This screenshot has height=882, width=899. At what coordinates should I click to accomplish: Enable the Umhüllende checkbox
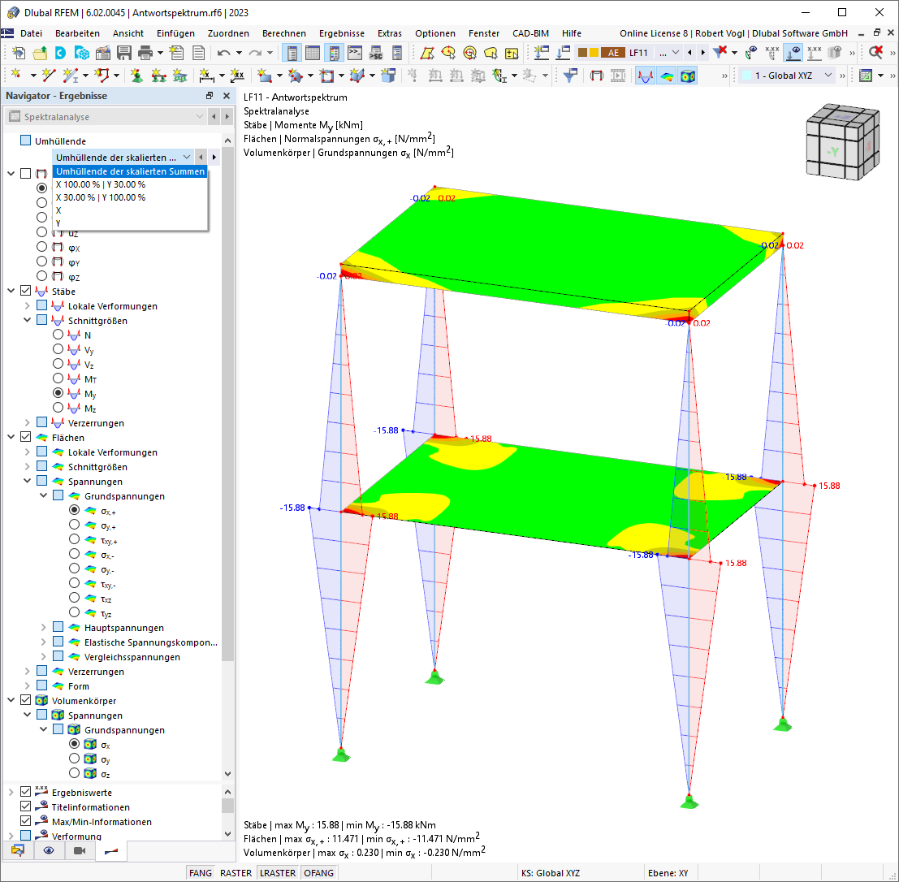pos(25,141)
